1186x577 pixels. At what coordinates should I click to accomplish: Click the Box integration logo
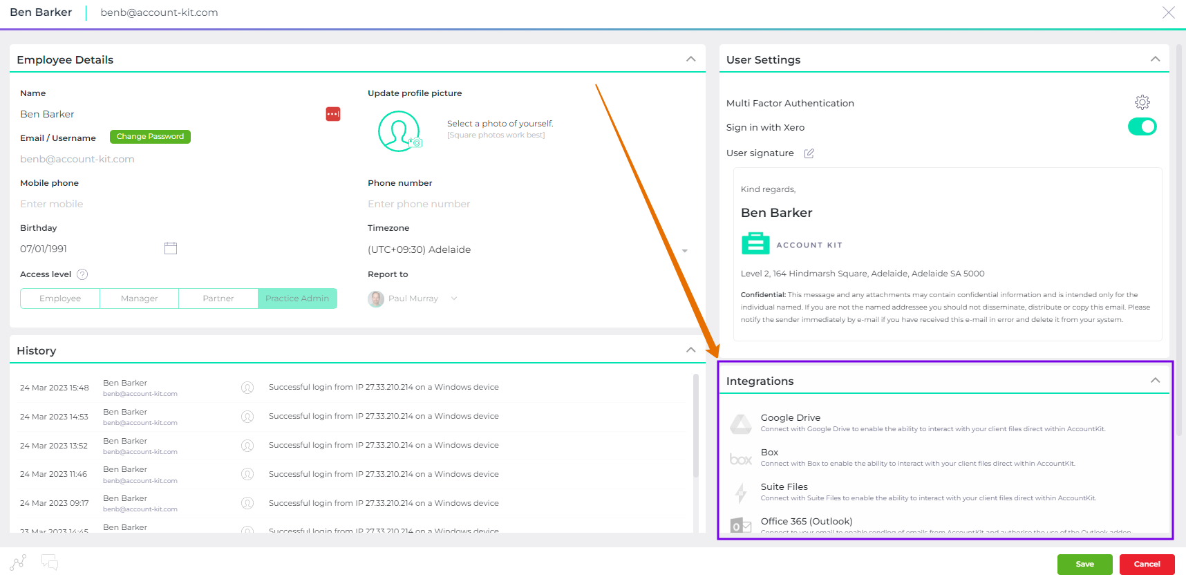[741, 459]
